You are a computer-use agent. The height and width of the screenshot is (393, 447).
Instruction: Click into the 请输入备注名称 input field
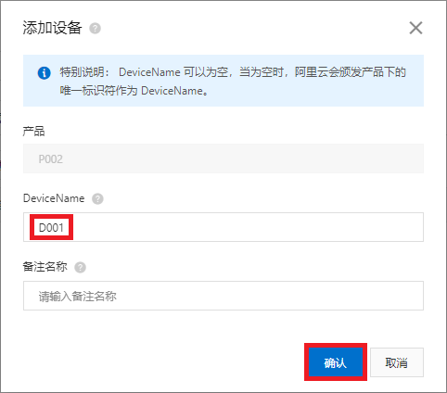223,296
